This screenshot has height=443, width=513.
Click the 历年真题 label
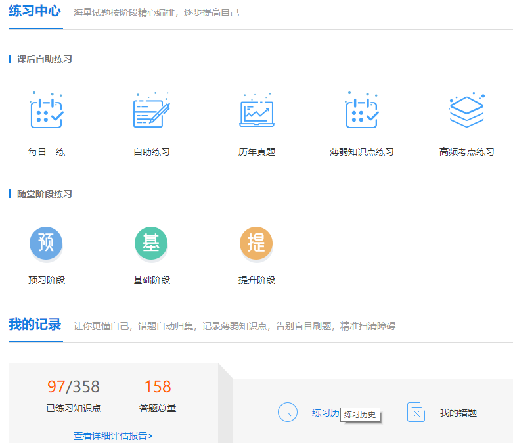click(x=256, y=152)
